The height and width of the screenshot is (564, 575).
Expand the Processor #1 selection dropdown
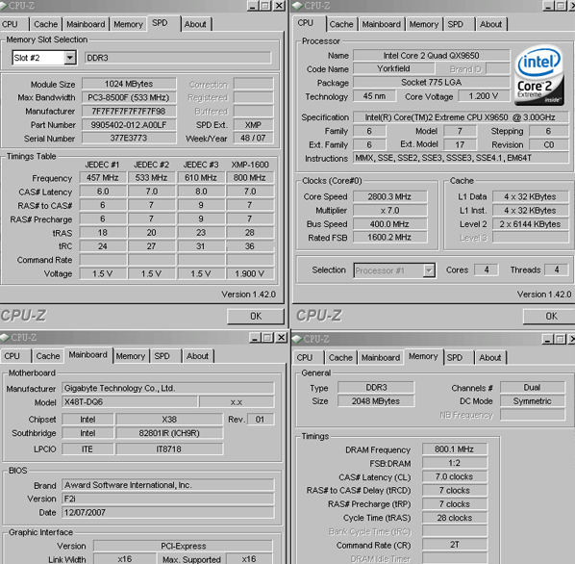click(x=428, y=270)
